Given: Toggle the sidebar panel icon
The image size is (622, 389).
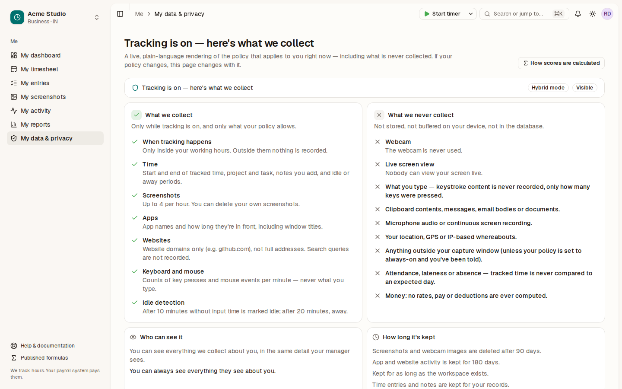Looking at the screenshot, I should 120,14.
